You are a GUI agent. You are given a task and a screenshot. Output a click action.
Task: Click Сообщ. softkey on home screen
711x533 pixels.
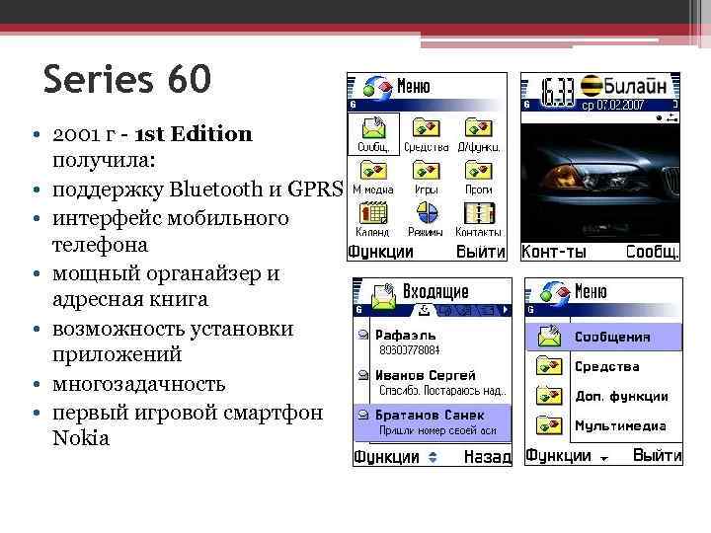(652, 252)
